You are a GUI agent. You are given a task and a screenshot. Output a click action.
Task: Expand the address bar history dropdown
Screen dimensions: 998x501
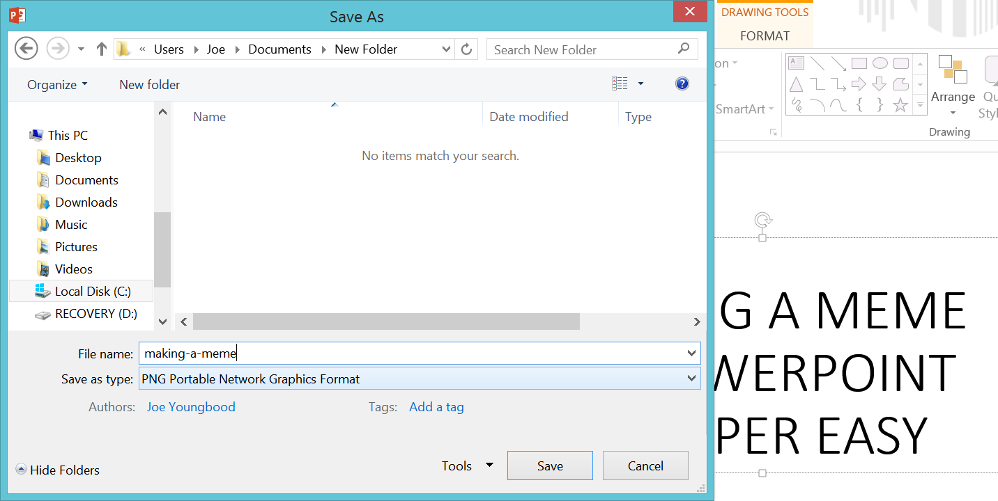pyautogui.click(x=447, y=49)
